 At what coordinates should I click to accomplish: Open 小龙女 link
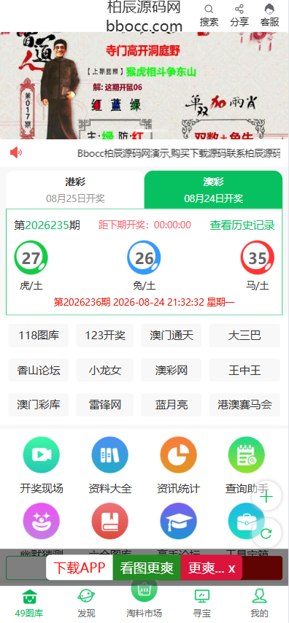point(105,371)
